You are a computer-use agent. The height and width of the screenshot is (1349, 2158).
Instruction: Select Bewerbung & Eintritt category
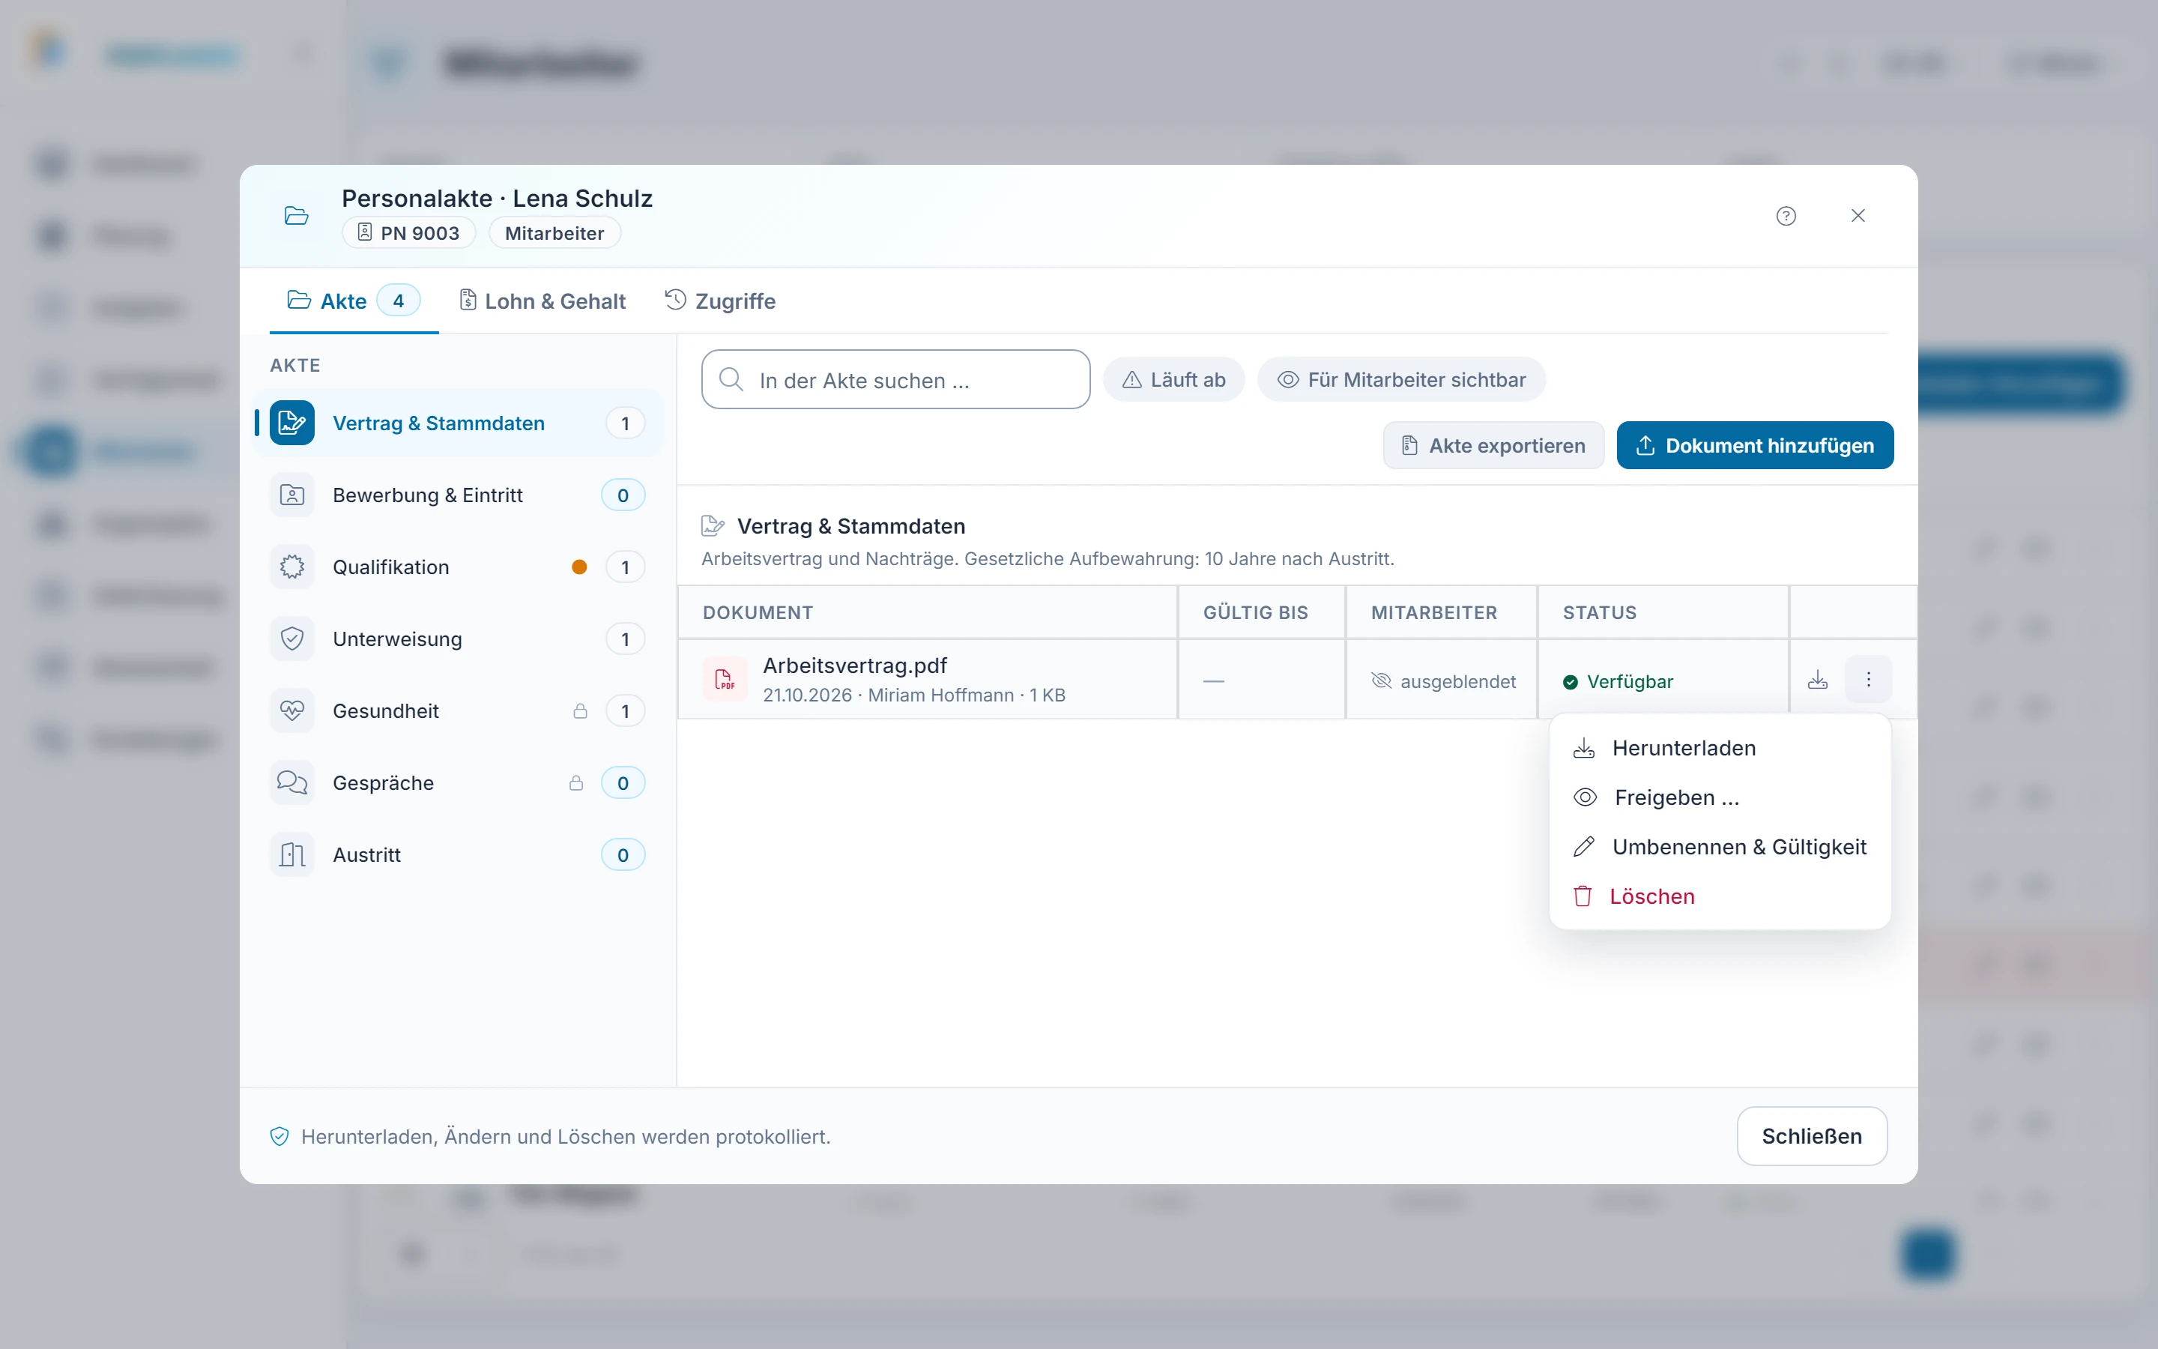(x=459, y=495)
